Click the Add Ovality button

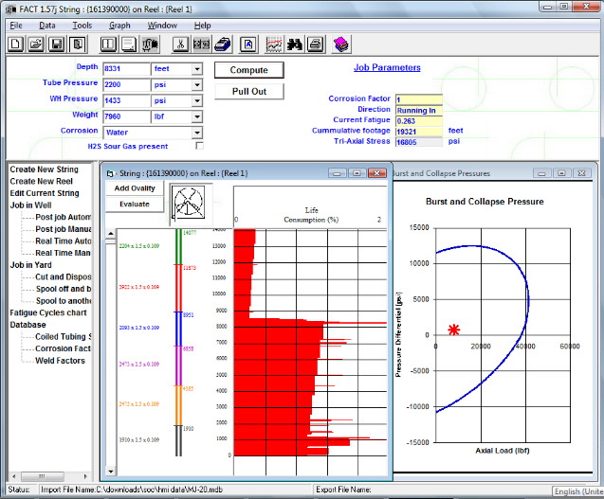(x=136, y=188)
